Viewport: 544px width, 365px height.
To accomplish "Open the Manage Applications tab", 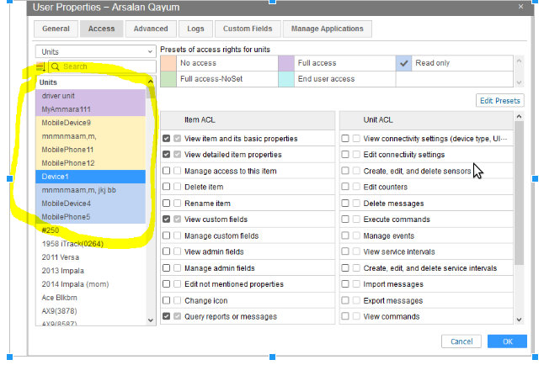I will point(327,29).
